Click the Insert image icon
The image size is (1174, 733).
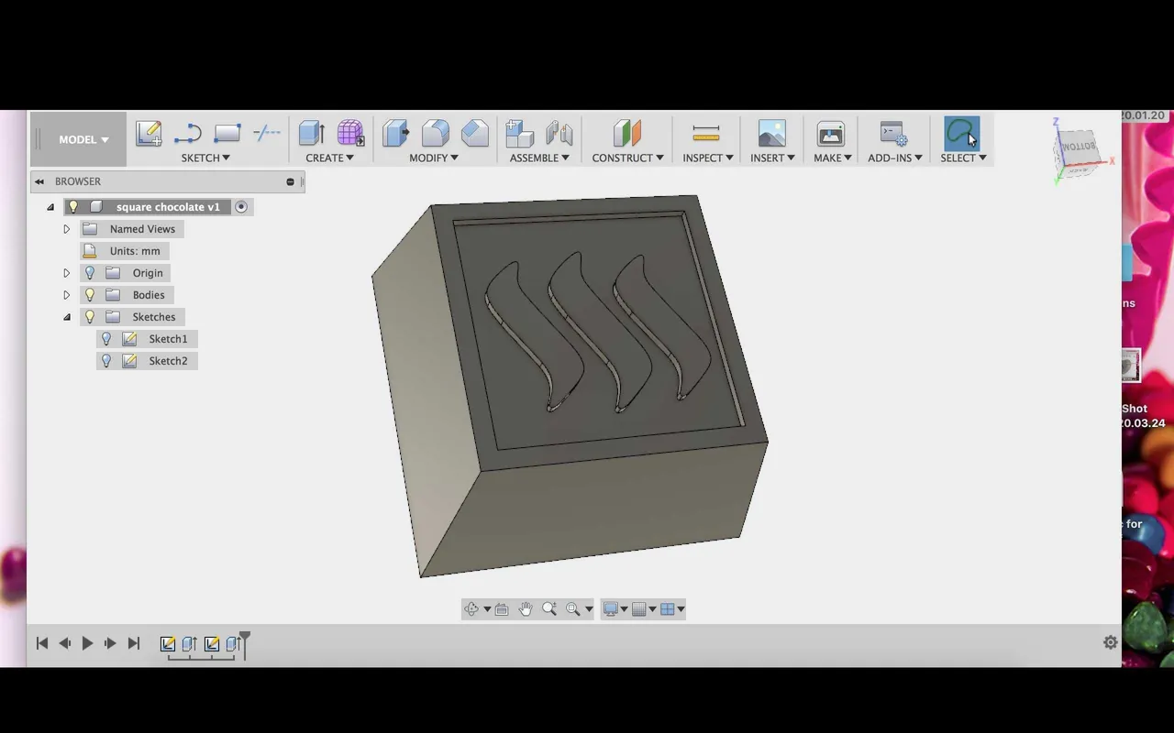(x=772, y=134)
